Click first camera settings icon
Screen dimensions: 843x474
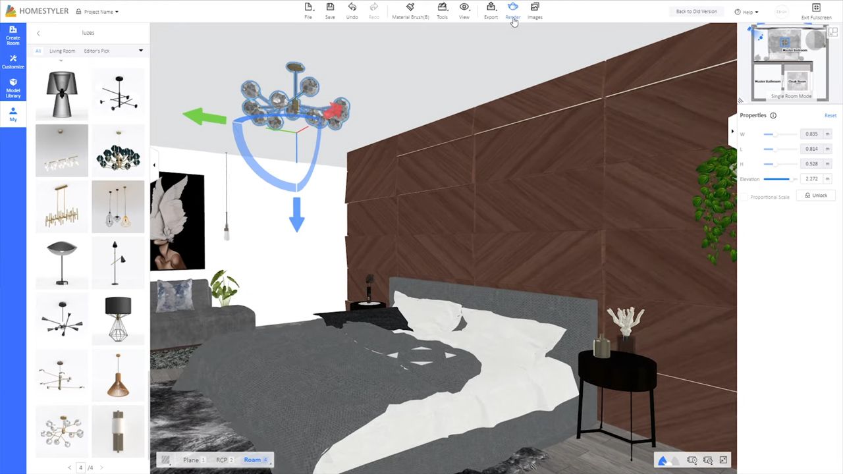[692, 460]
